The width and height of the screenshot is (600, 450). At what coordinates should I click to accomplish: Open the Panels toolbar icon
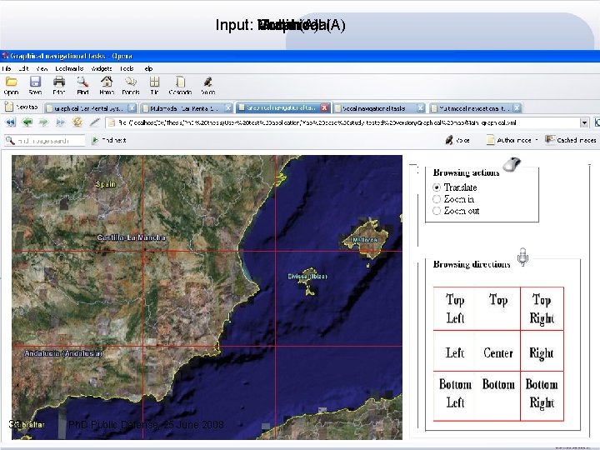coord(131,82)
